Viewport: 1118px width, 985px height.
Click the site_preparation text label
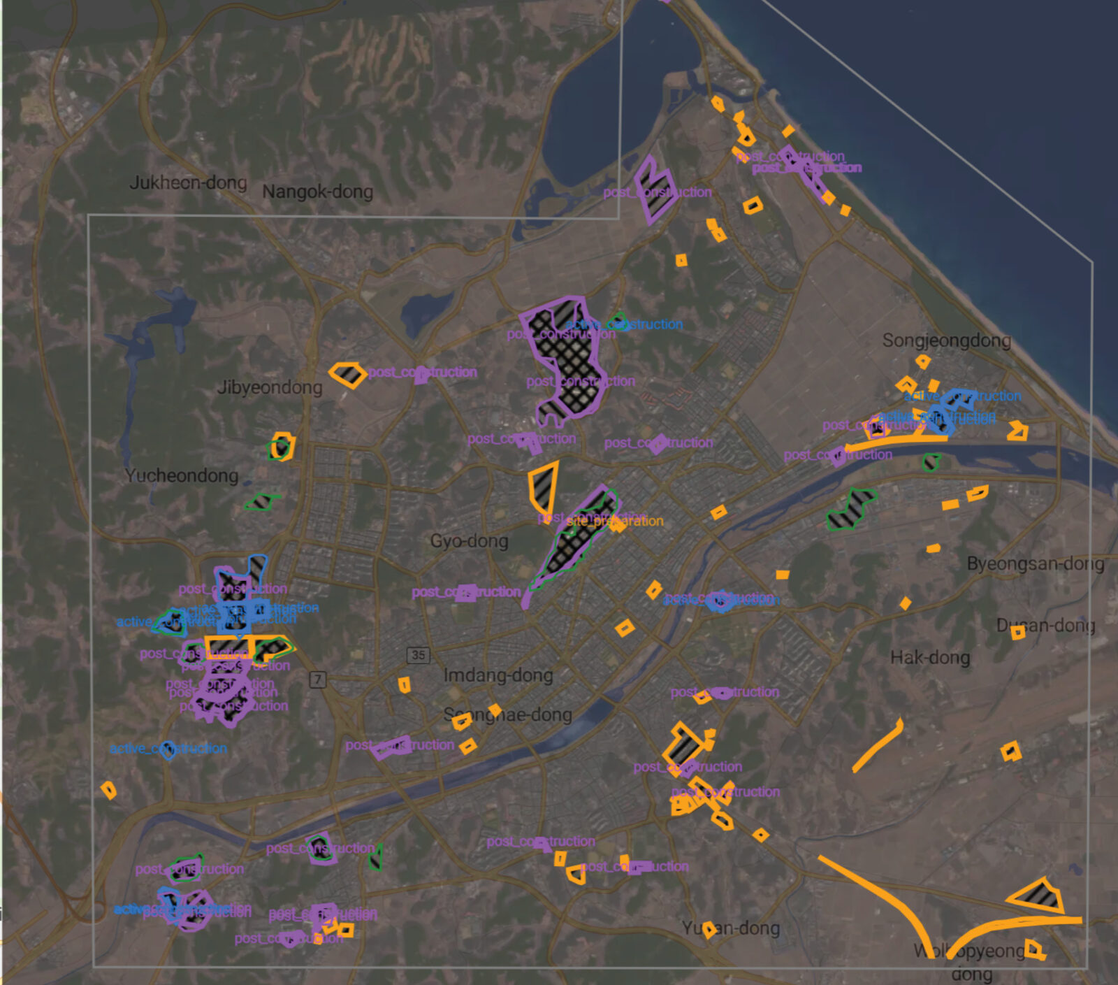pyautogui.click(x=615, y=521)
